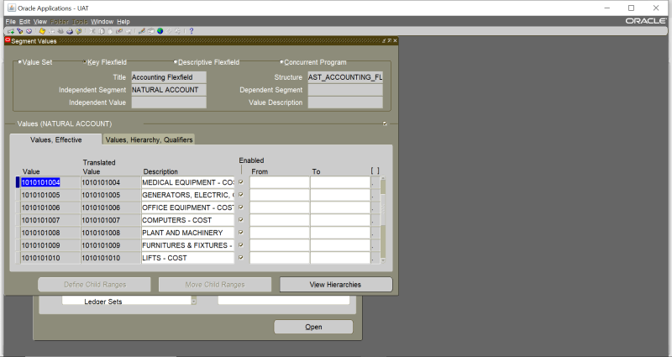This screenshot has height=357, width=672.
Task: Click the flexfield [ ] cell for 1010101006
Action: tap(375, 207)
